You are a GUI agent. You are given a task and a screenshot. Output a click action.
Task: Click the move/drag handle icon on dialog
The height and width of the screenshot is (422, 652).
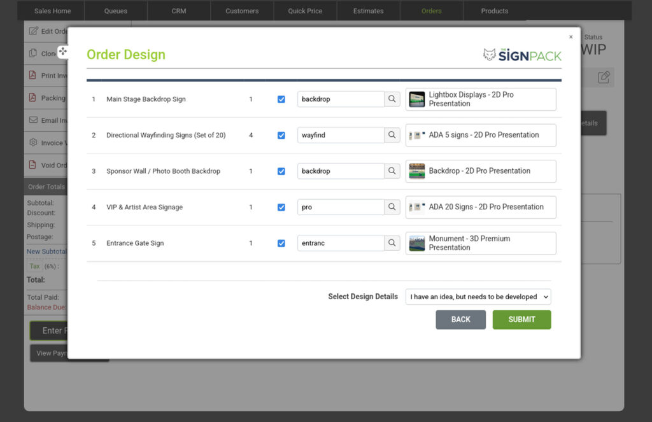(x=63, y=52)
